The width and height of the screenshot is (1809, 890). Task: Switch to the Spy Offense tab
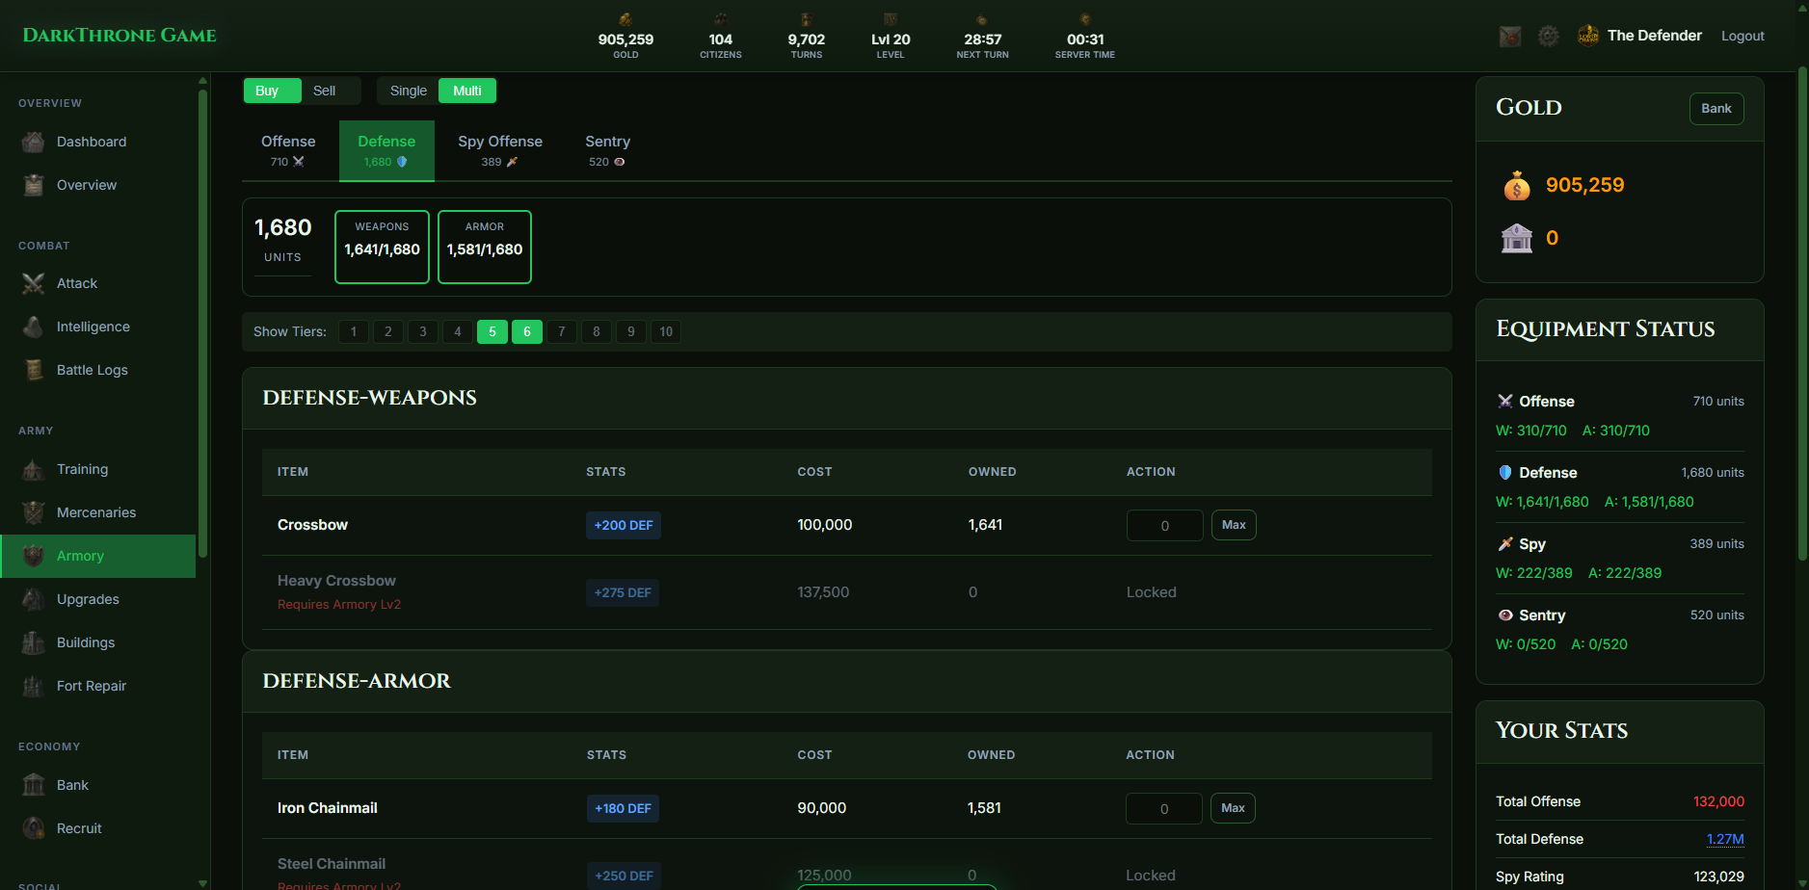[x=499, y=150]
